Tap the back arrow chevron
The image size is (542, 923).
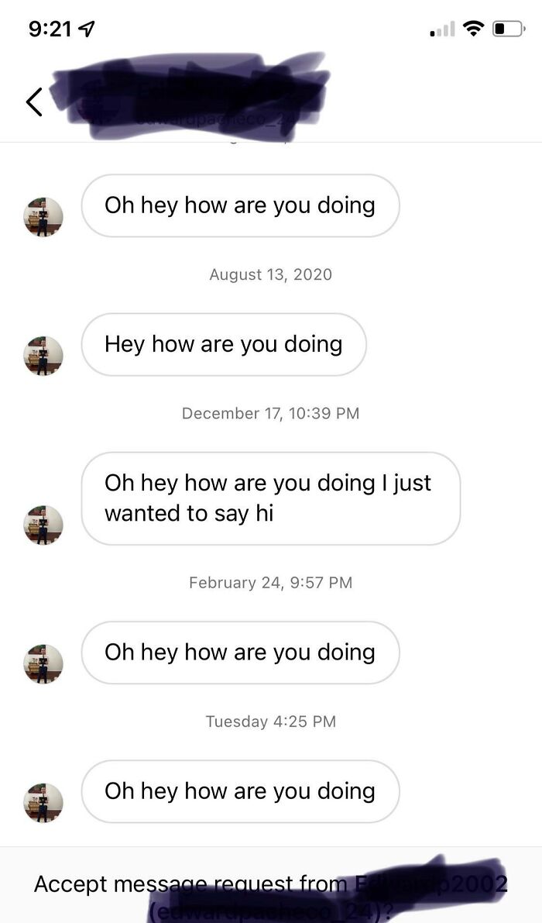coord(34,102)
